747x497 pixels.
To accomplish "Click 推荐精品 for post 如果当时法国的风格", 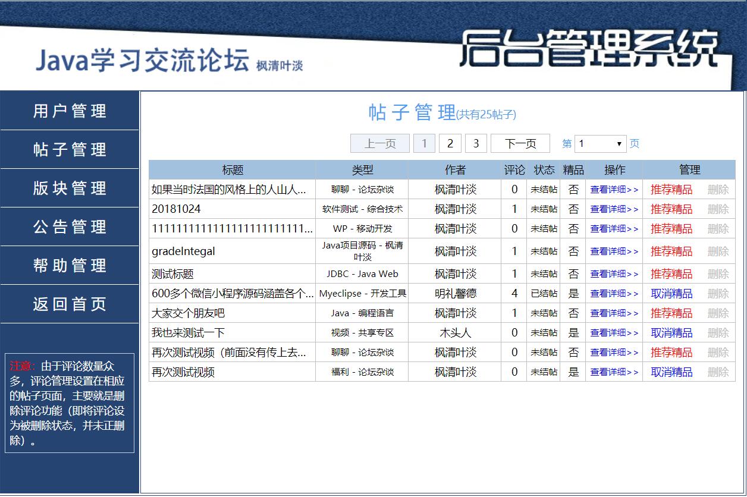I will [x=671, y=190].
